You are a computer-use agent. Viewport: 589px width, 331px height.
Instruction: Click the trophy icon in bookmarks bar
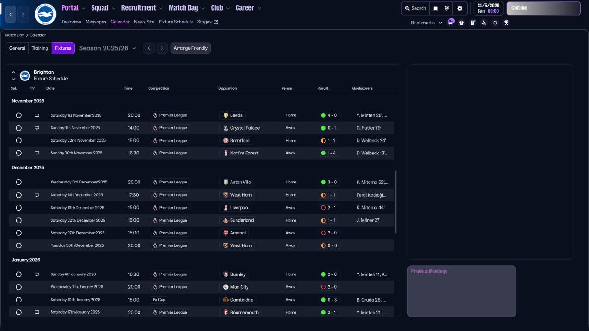tap(506, 23)
